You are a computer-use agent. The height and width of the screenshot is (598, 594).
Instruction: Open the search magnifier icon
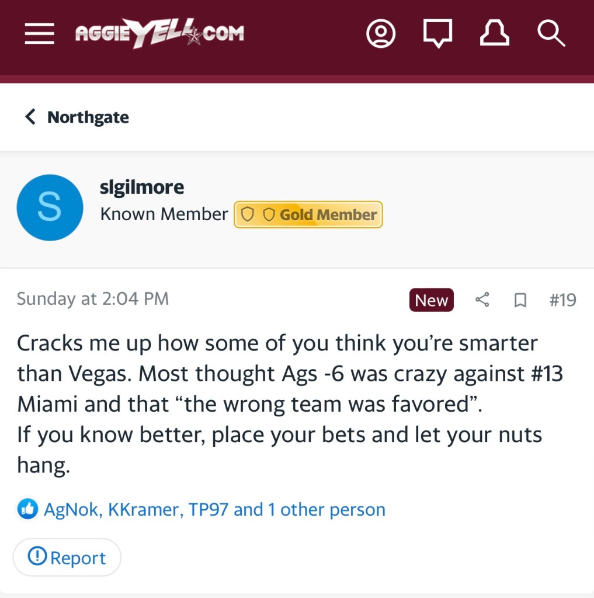(551, 34)
